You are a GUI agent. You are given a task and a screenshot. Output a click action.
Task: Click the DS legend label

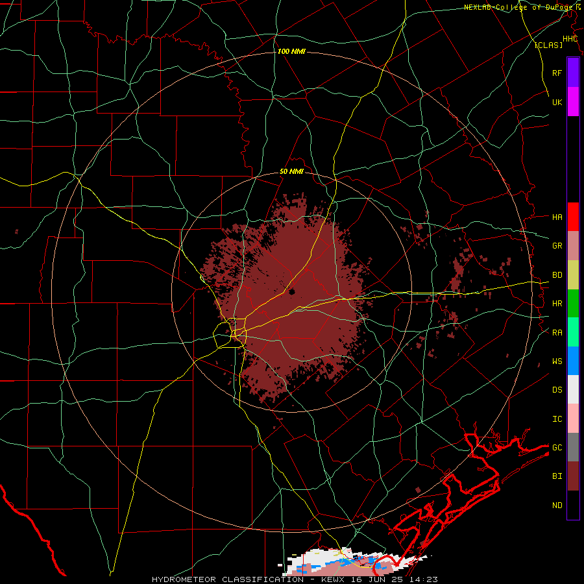point(557,390)
